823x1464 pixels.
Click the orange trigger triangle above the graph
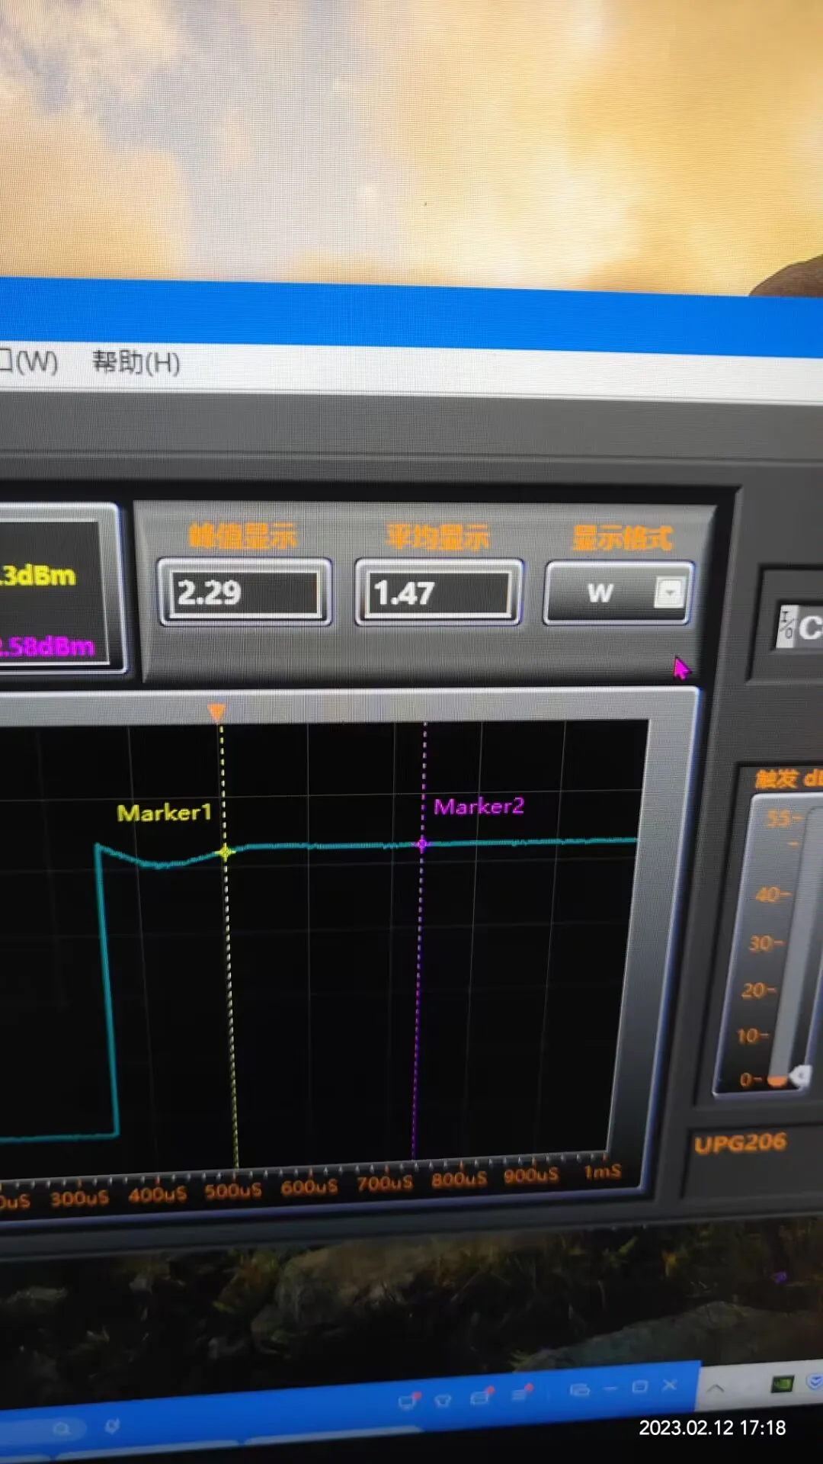pos(216,713)
